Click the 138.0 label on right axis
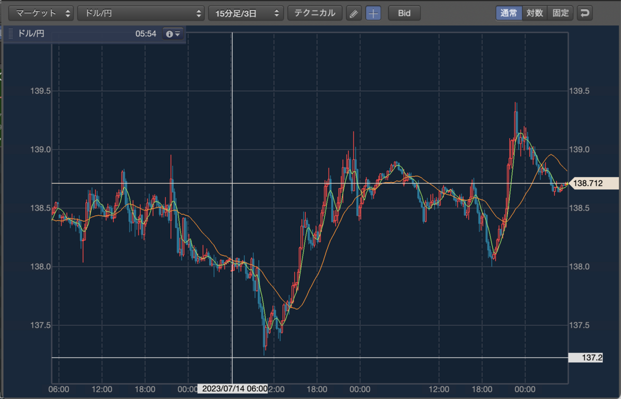Screen dimensions: 621x399 pyautogui.click(x=580, y=267)
